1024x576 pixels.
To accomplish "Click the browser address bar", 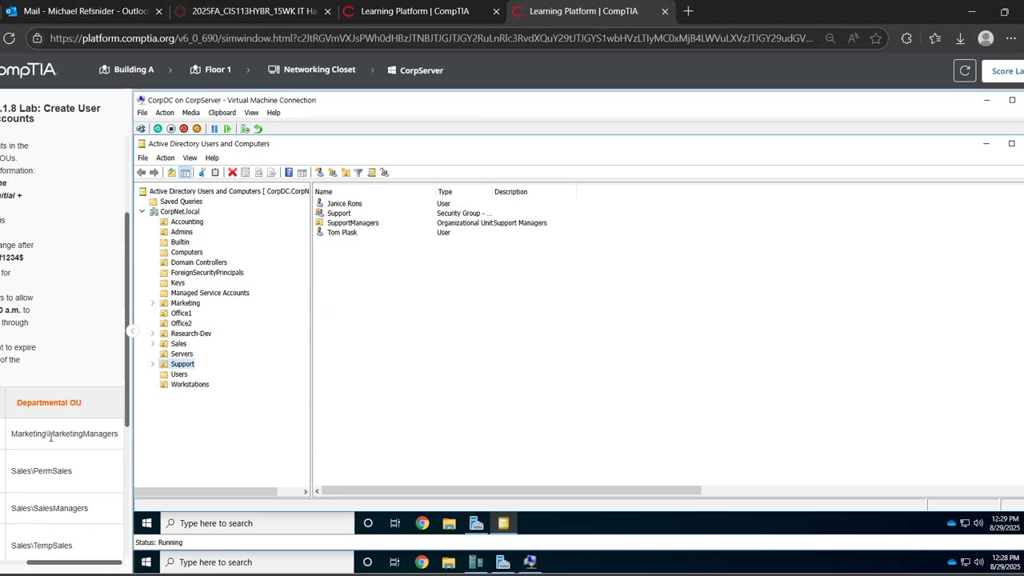I will tap(432, 38).
